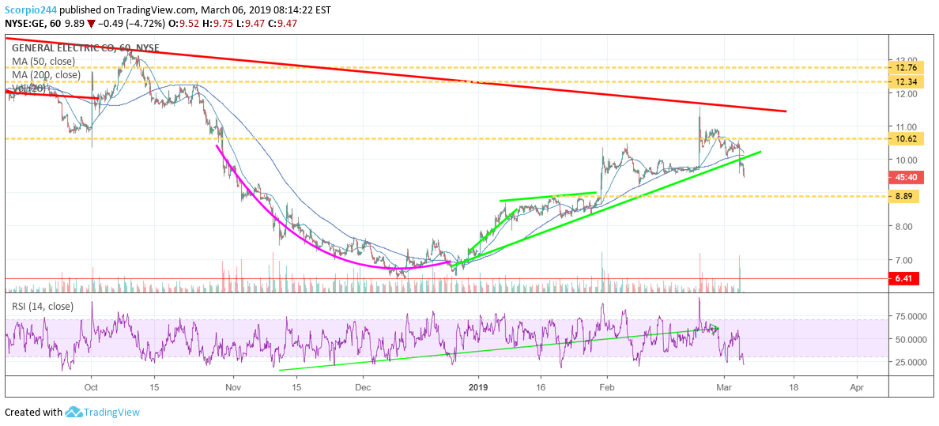Click the 'Apr' time axis label

pos(857,387)
